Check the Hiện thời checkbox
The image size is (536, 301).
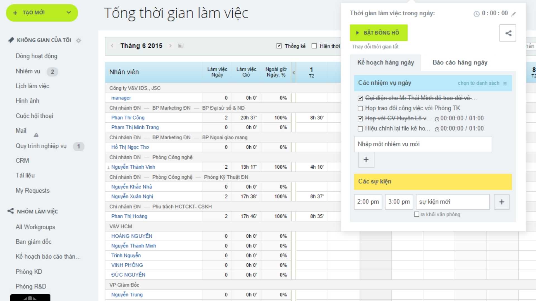tap(314, 46)
